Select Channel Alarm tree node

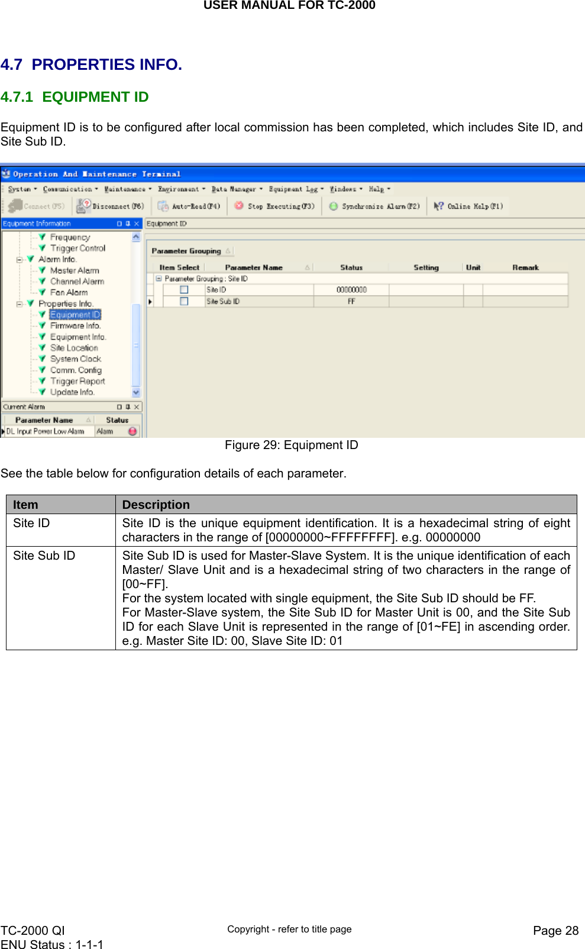tap(77, 282)
